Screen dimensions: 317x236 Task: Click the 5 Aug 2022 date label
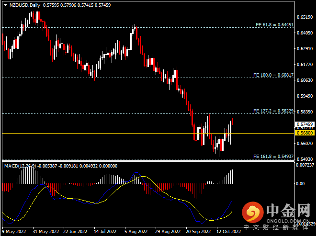coord(136,232)
